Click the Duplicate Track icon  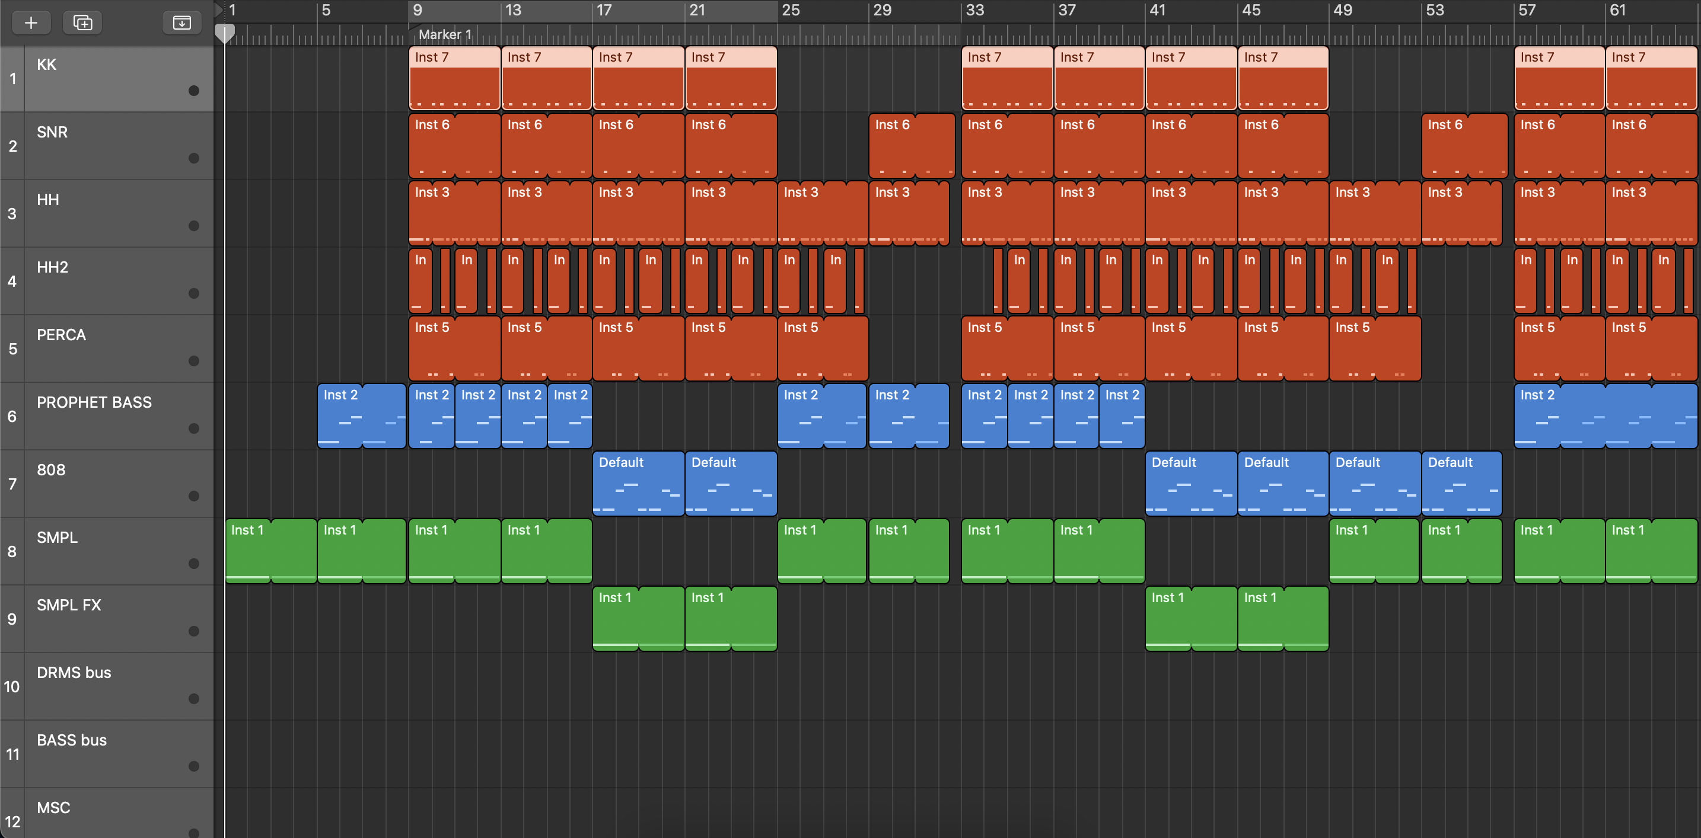tap(82, 23)
